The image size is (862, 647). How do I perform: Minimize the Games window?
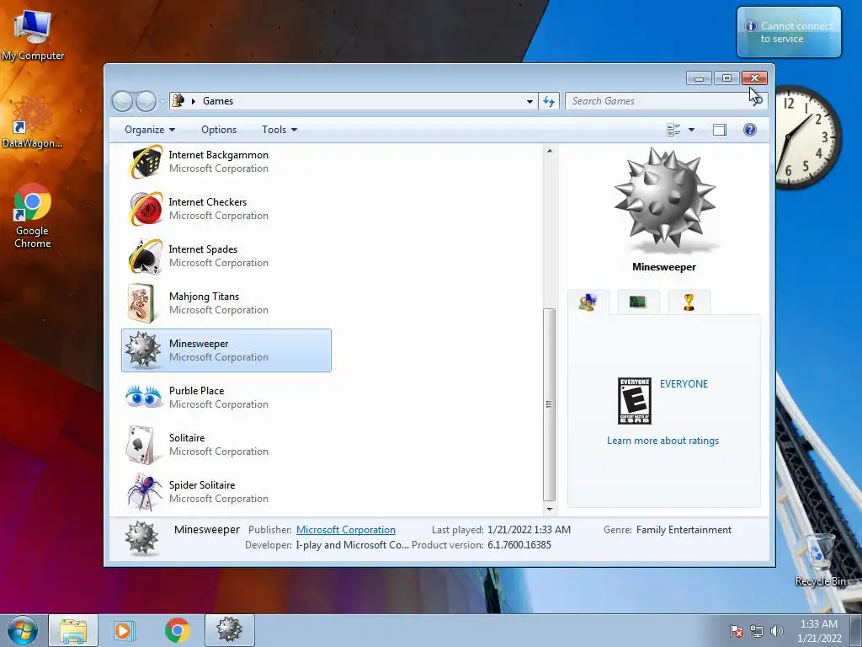tap(699, 78)
